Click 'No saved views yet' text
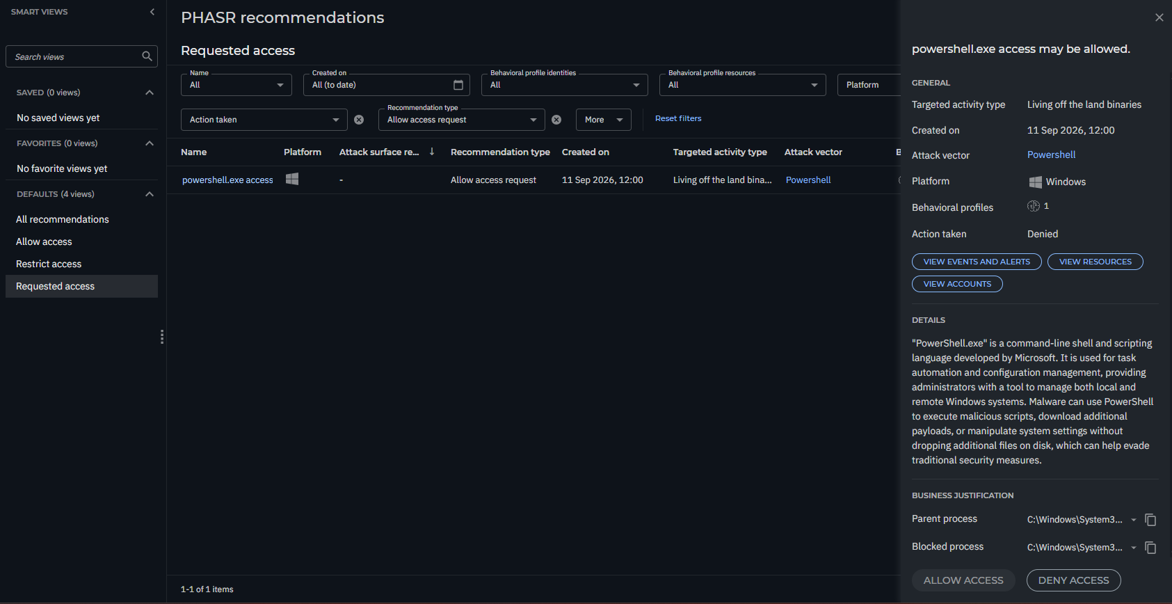Screen dimensions: 1172x604 click(x=58, y=118)
